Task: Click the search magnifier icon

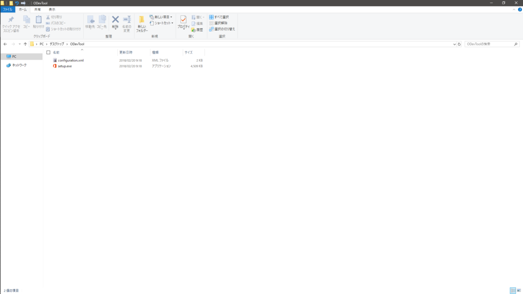Action: click(x=516, y=44)
